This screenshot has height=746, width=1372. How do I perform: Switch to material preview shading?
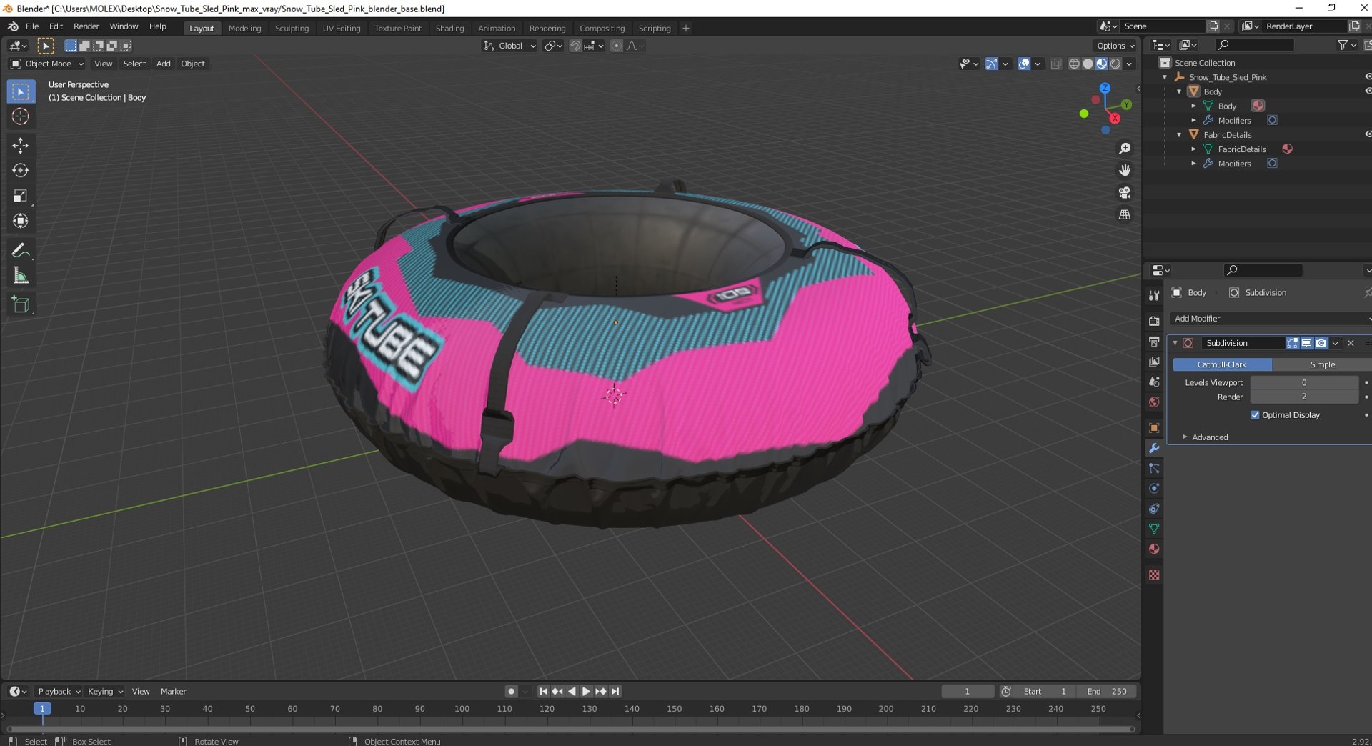(1102, 64)
